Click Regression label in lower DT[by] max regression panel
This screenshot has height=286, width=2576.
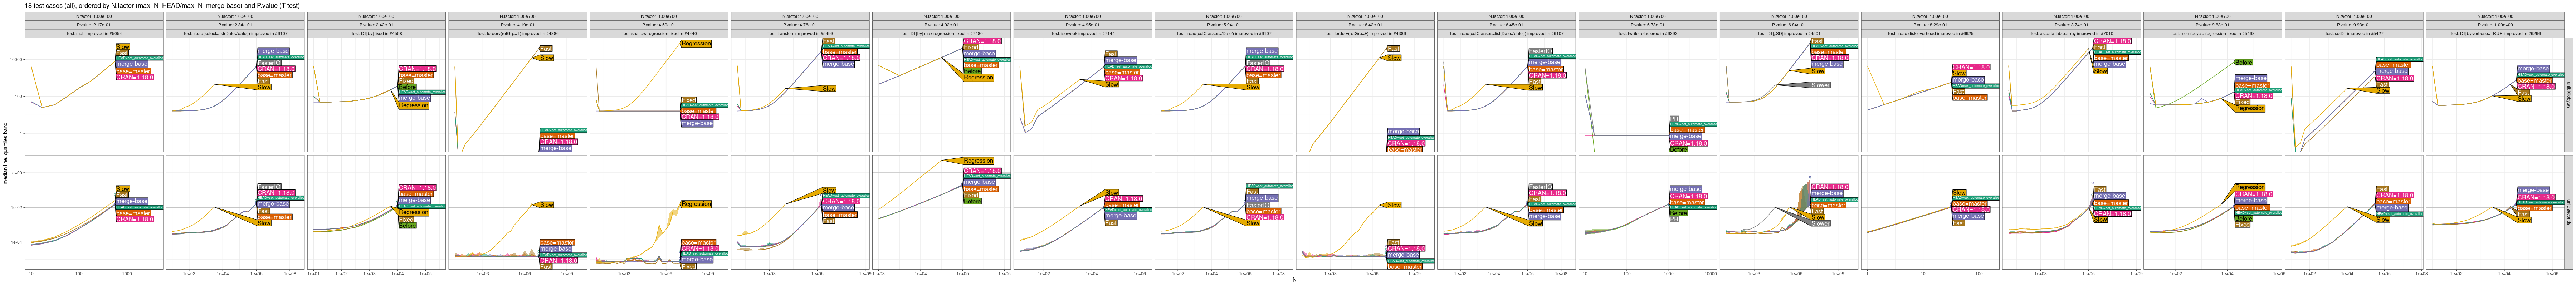[x=979, y=160]
